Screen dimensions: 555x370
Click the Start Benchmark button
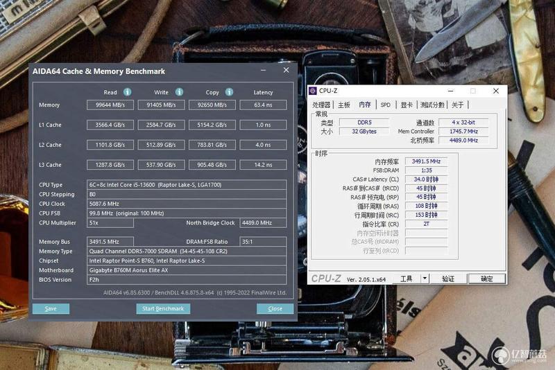click(x=163, y=308)
